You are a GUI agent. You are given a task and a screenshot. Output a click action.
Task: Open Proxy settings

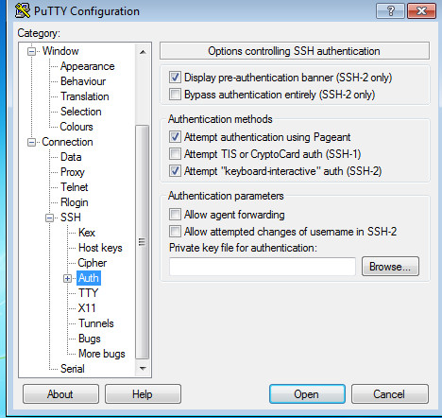73,172
